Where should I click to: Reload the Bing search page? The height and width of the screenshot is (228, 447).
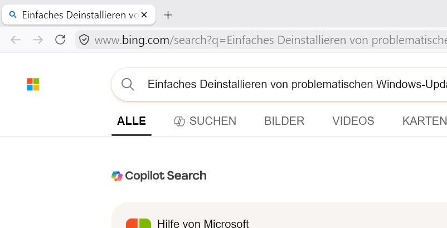pyautogui.click(x=60, y=40)
